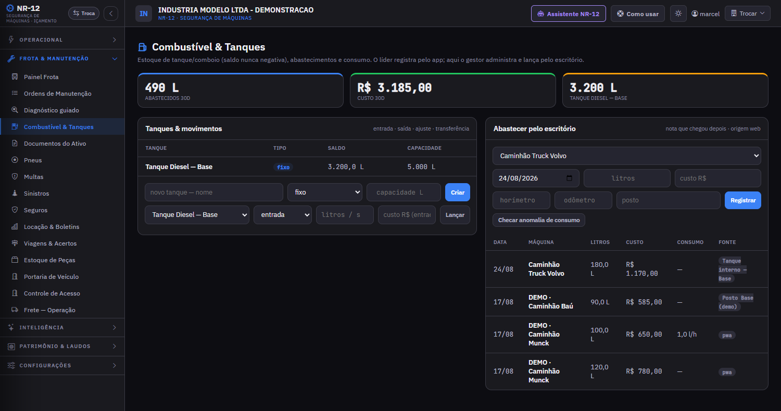Click the Diagnóstico guiado magnifier icon
Viewport: 781px width, 411px height.
(15, 110)
